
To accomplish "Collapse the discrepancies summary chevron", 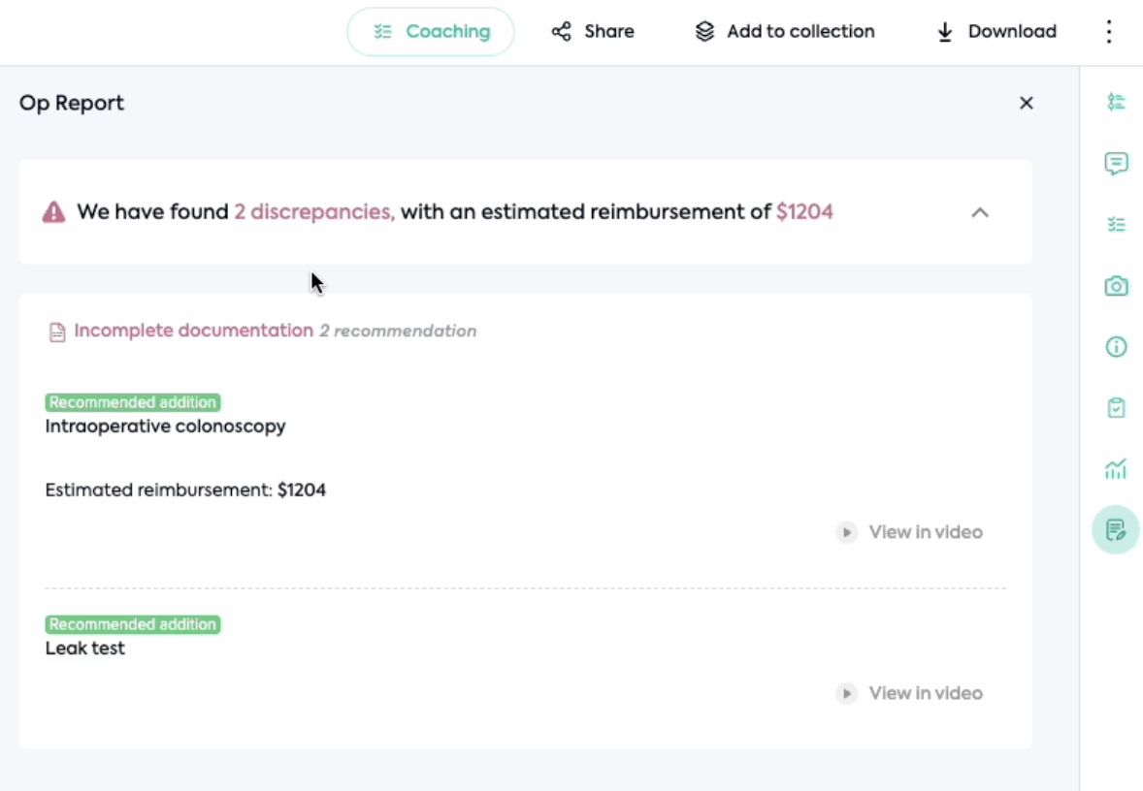I will (980, 212).
